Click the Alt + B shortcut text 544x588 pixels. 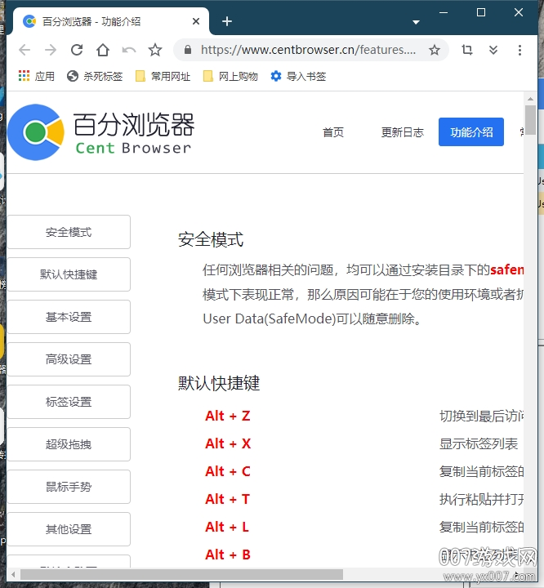[x=228, y=555]
